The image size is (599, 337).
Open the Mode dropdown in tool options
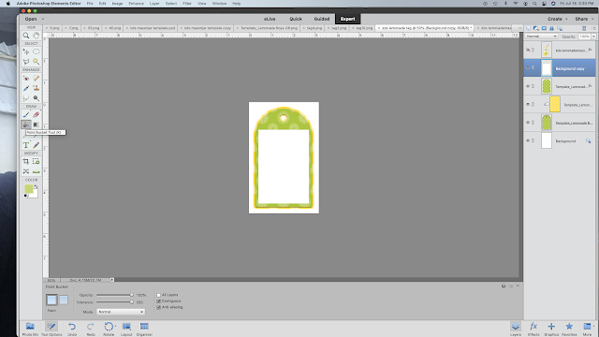121,312
